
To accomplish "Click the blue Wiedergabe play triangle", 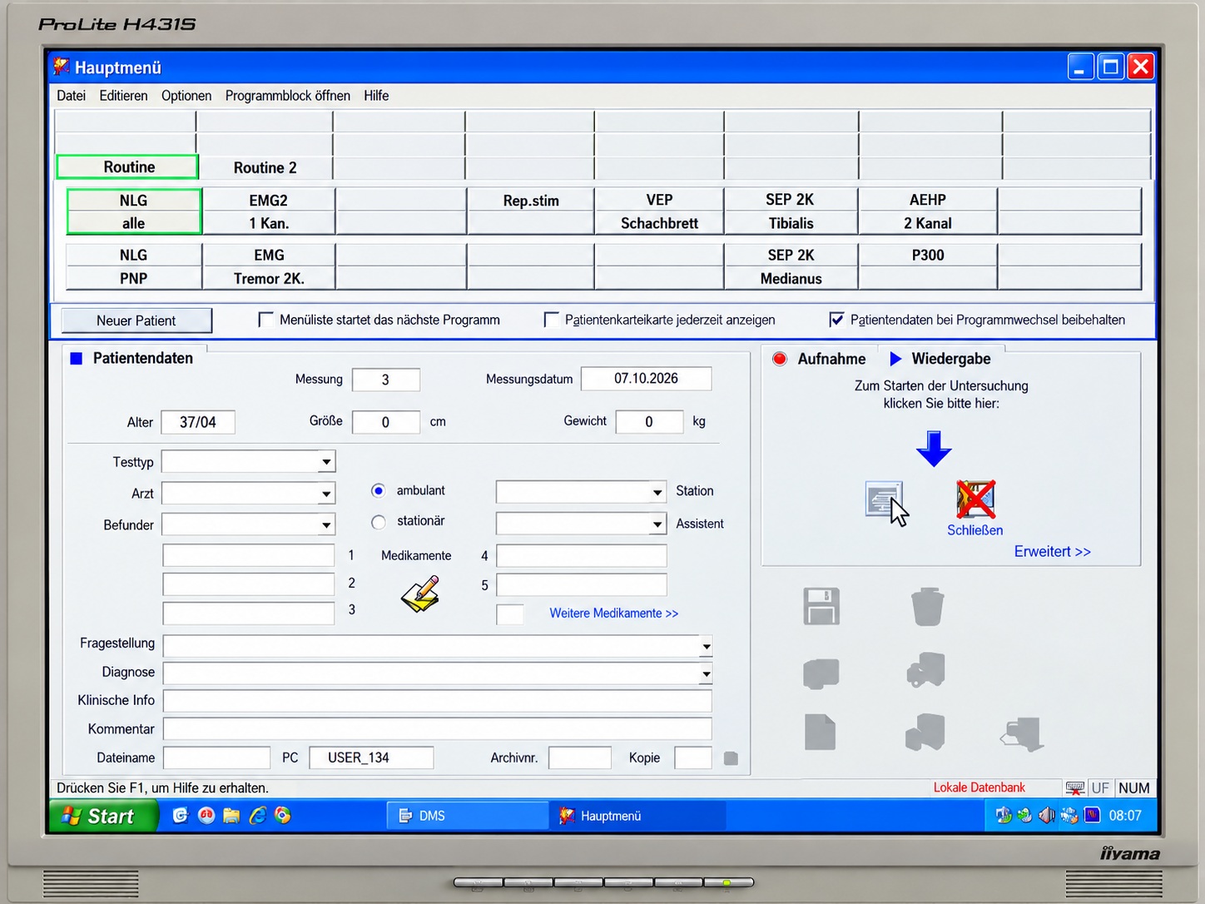I will (895, 359).
